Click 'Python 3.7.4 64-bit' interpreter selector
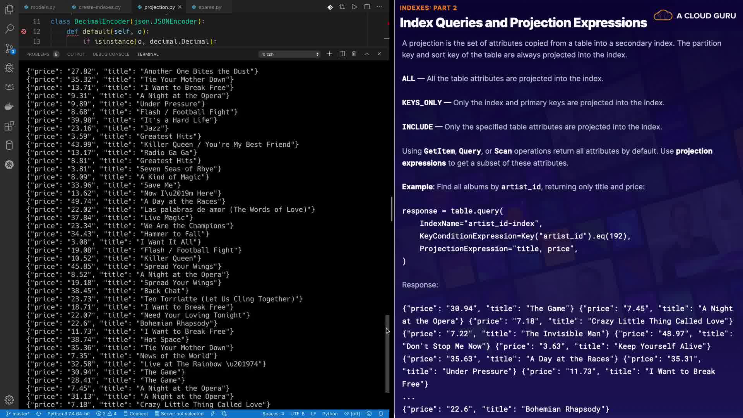The width and height of the screenshot is (743, 418). (x=68, y=414)
